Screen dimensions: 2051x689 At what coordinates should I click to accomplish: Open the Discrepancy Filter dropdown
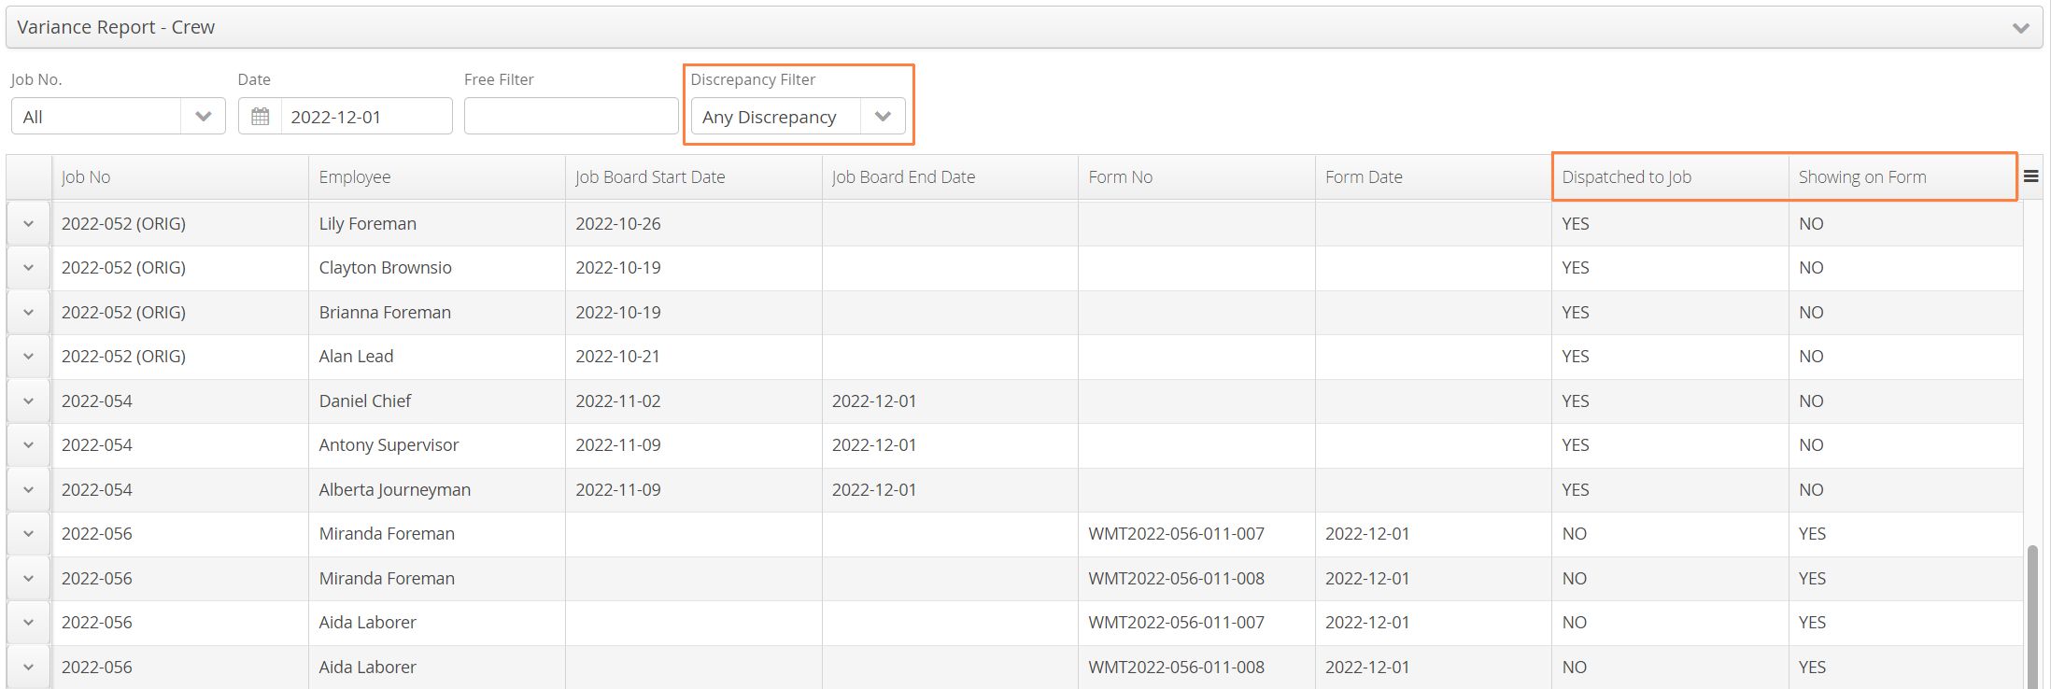(x=883, y=117)
